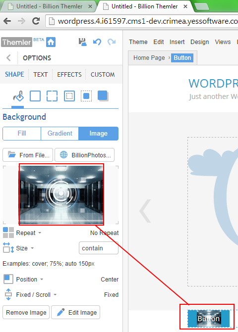Select the shadow shape icon
The image size is (238, 332).
point(103,96)
